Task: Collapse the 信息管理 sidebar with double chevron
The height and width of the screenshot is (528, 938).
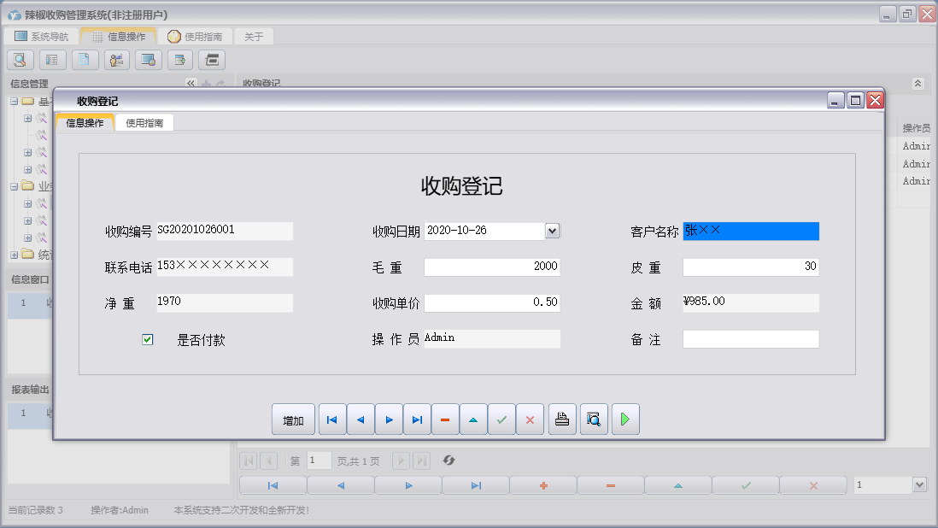Action: pyautogui.click(x=190, y=83)
